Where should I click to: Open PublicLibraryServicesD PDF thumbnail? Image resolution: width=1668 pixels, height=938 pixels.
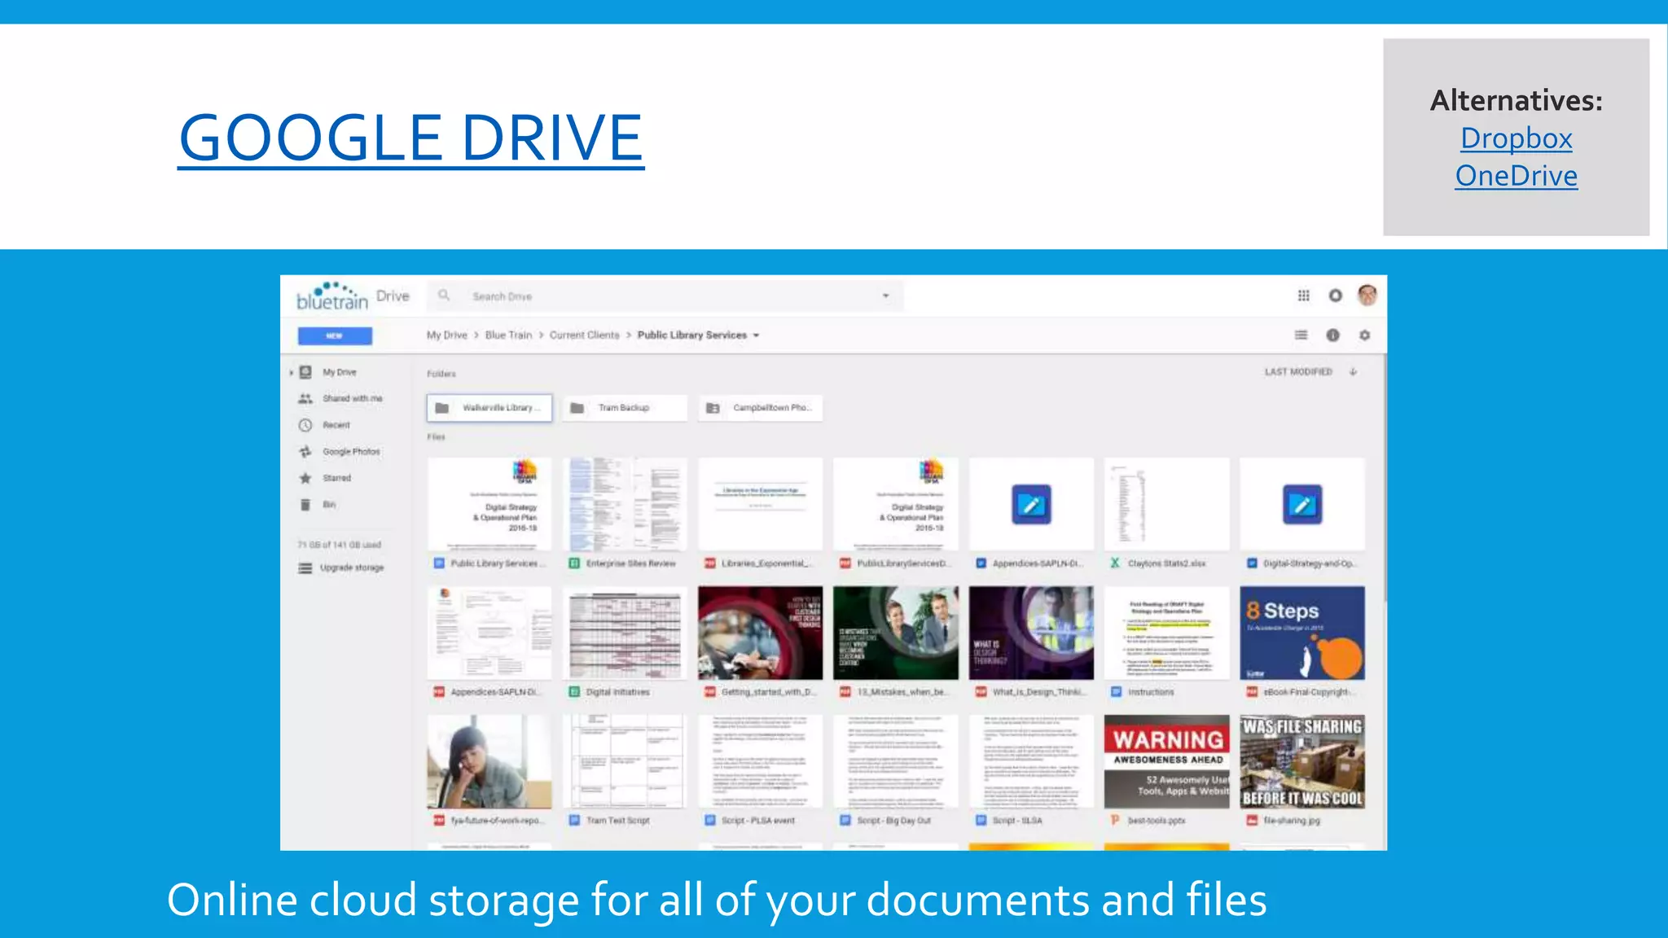pyautogui.click(x=896, y=505)
